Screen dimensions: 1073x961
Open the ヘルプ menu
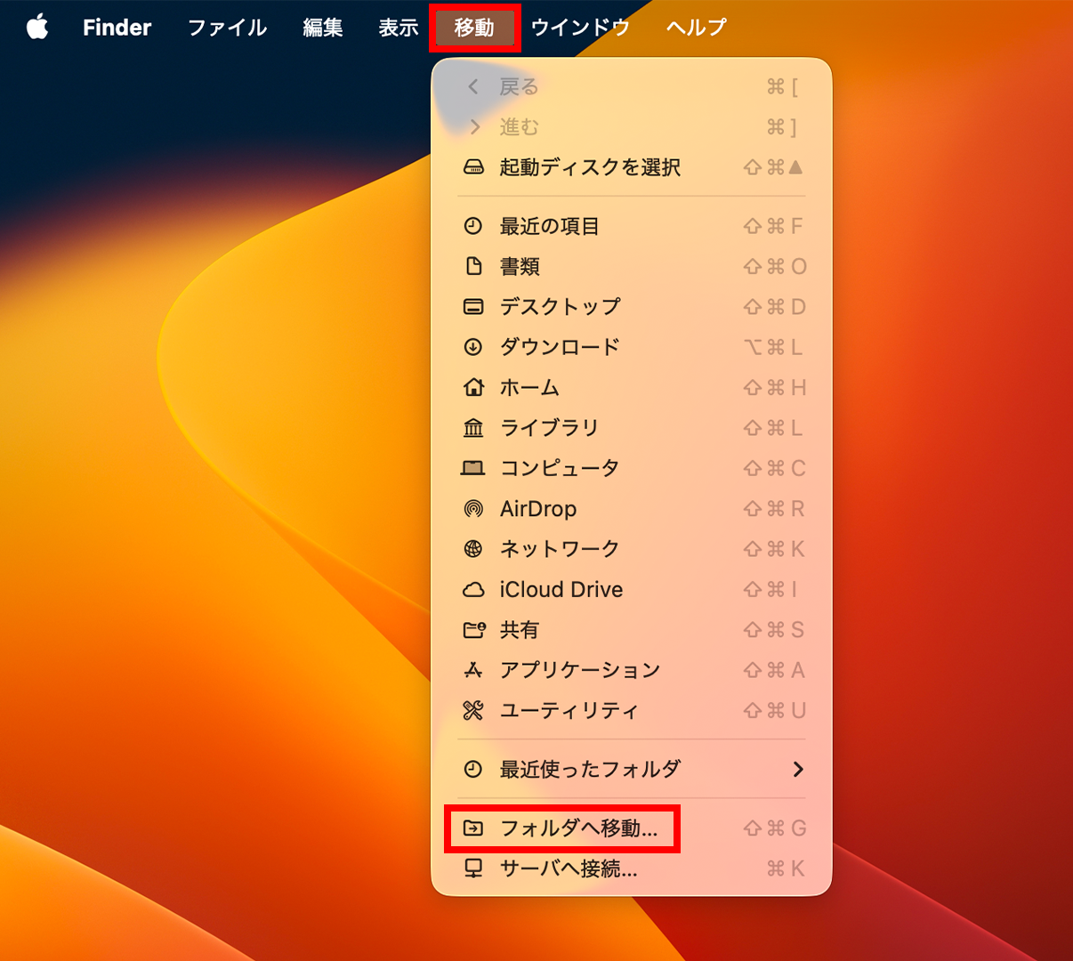pos(696,28)
